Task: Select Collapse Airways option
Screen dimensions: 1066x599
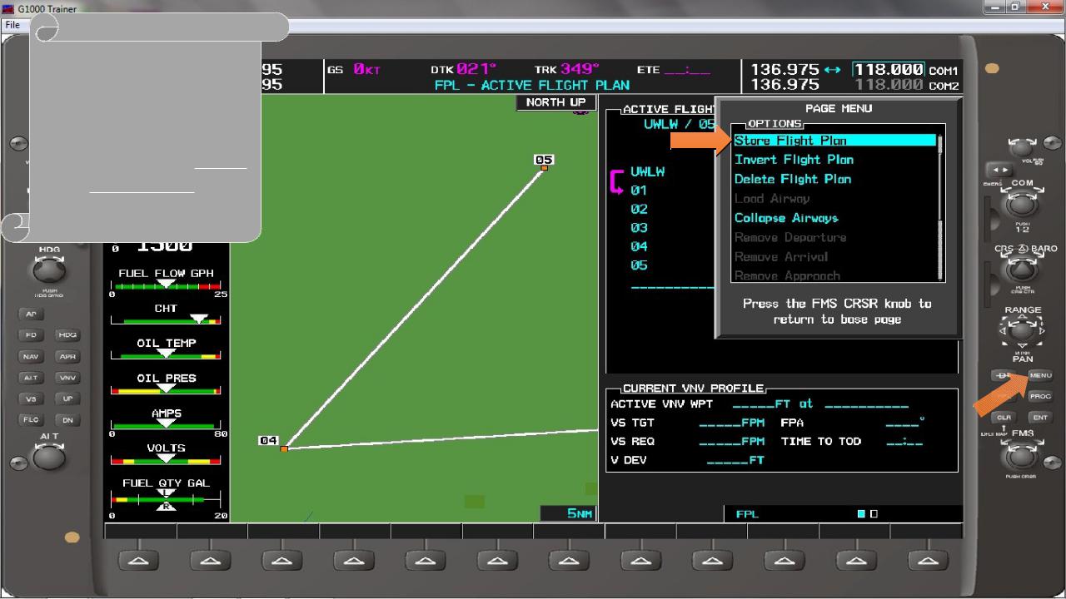Action: (x=786, y=218)
